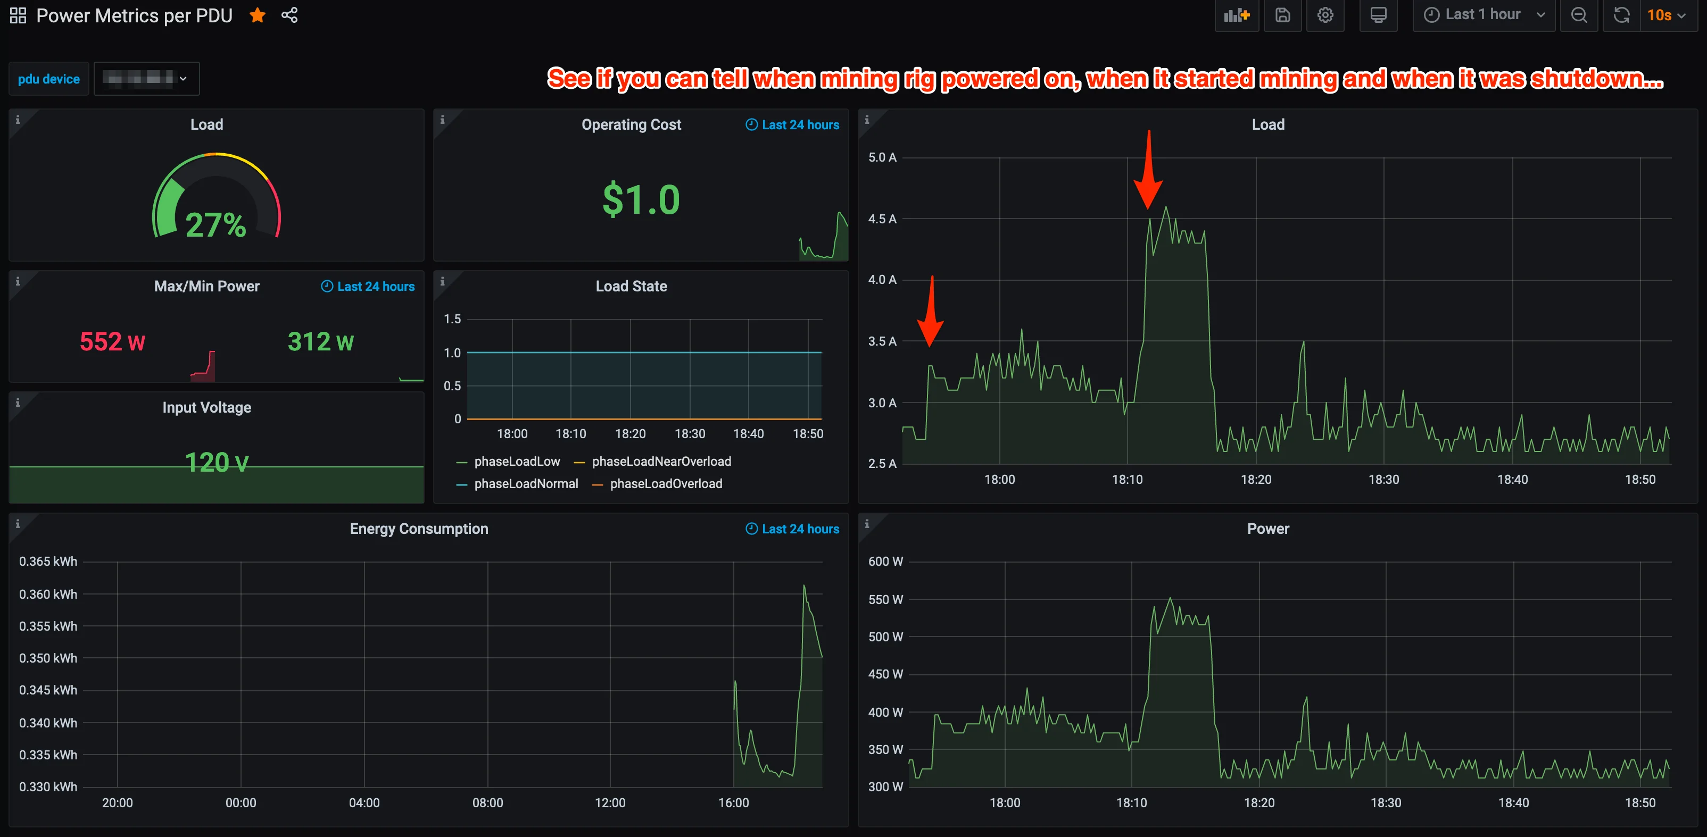Open dashboard settings gear
This screenshot has width=1707, height=837.
[x=1324, y=15]
